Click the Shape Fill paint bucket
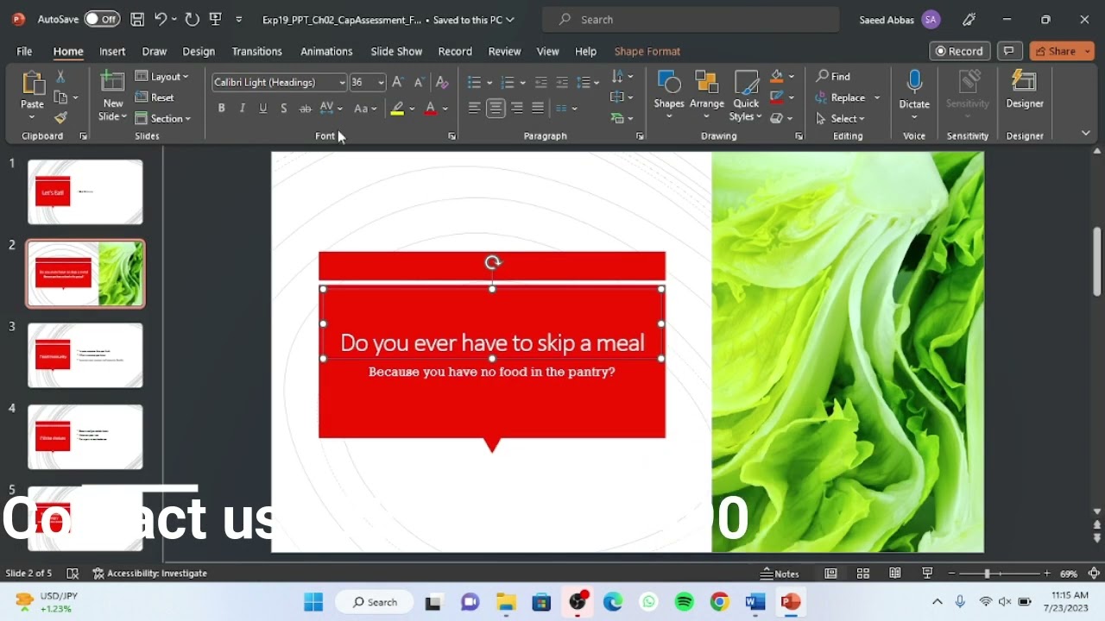This screenshot has width=1105, height=621. [x=777, y=77]
